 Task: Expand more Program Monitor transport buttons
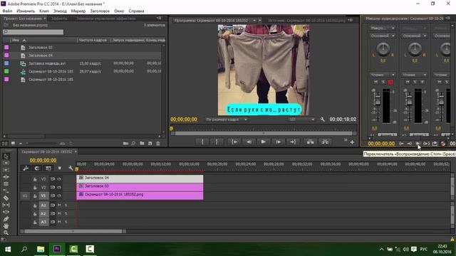[x=346, y=141]
